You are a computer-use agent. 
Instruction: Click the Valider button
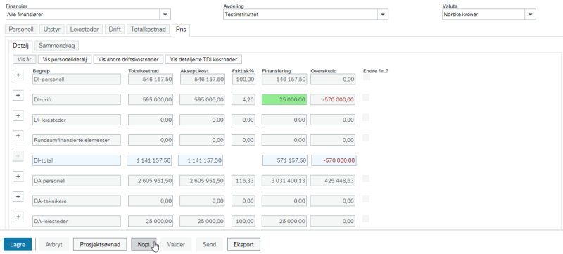(176, 244)
